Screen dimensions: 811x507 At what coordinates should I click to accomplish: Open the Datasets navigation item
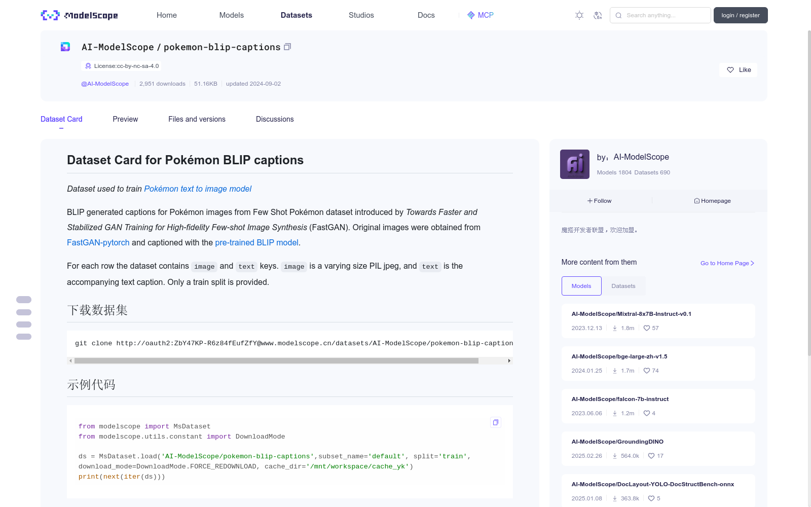point(297,15)
